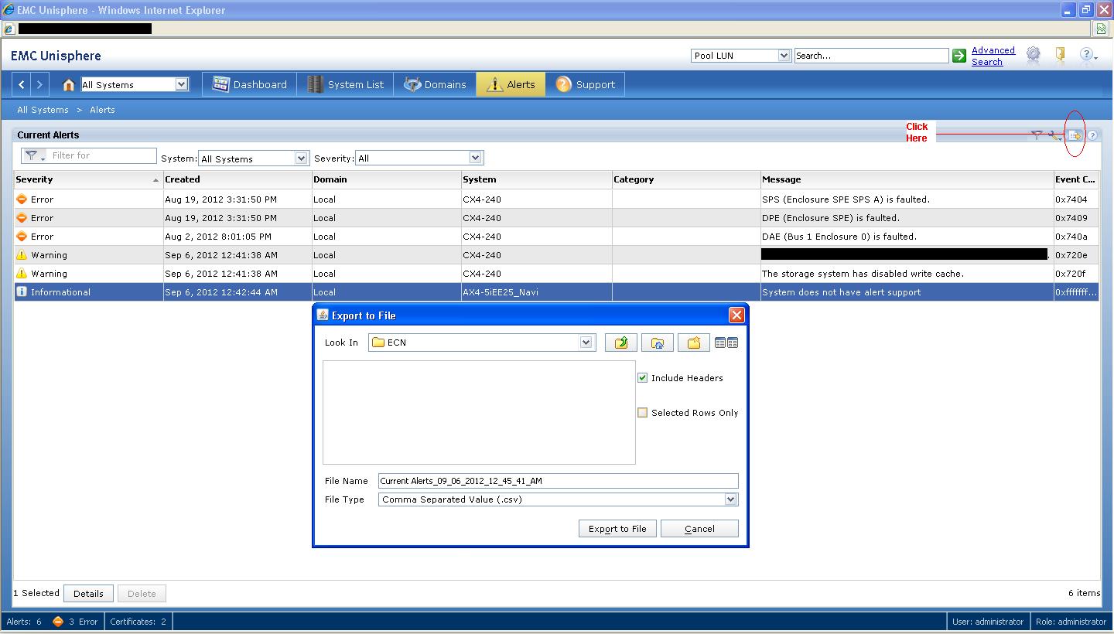Click the funnel icon in Filter for box
Viewport: 1114px width, 634px height.
(x=31, y=155)
